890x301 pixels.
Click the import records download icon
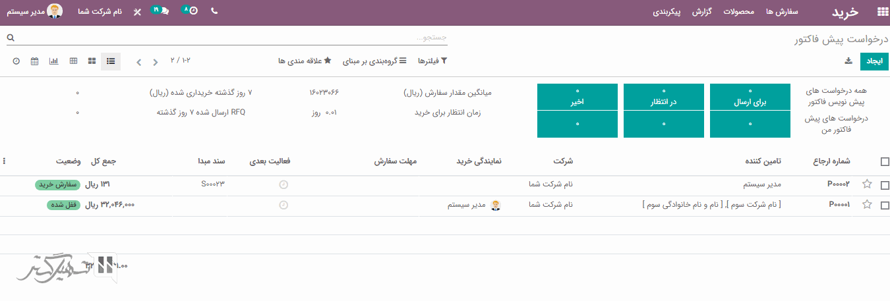(x=848, y=61)
